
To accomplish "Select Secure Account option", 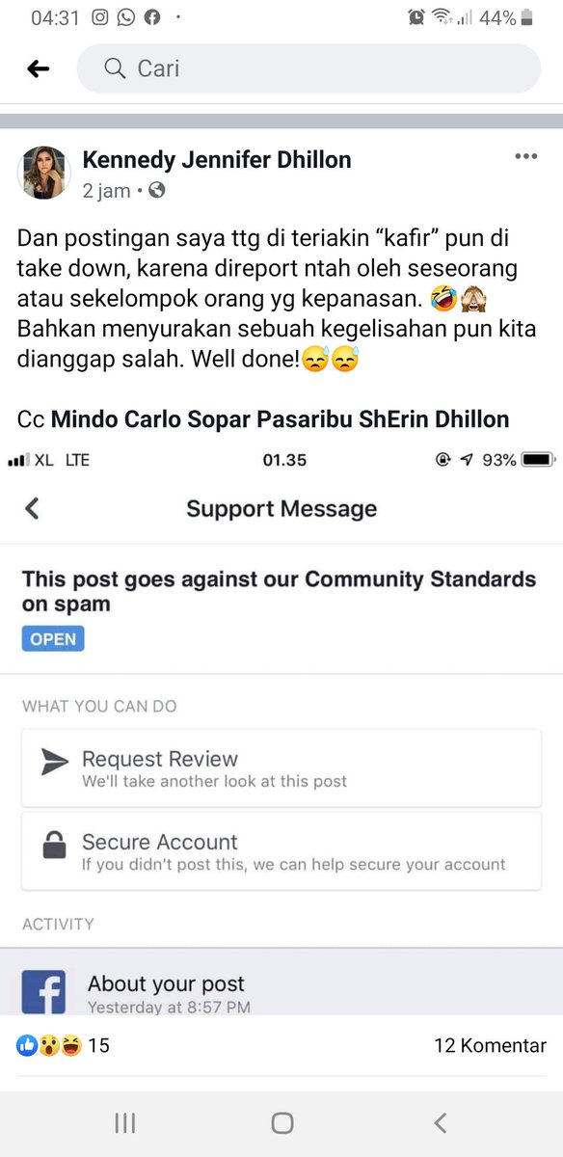I will [281, 850].
